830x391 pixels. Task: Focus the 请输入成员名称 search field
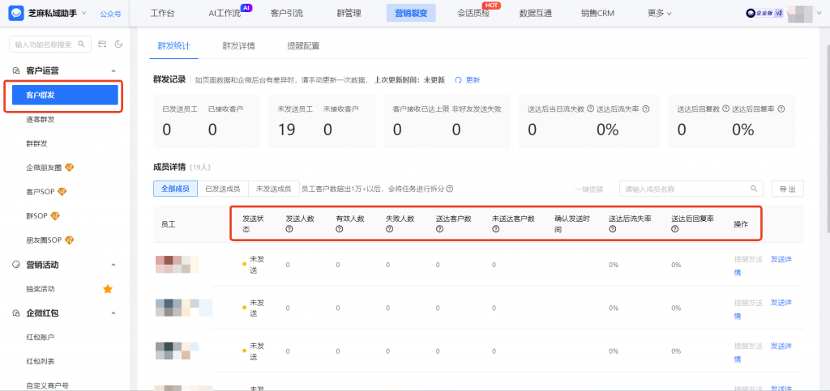pyautogui.click(x=691, y=189)
